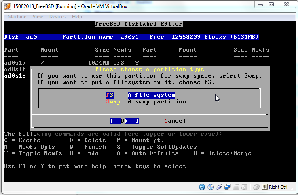The width and height of the screenshot is (298, 195).
Task: Expand the Devices menu
Action: (x=57, y=17)
